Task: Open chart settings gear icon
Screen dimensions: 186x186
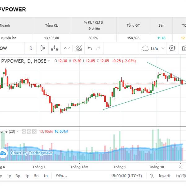Action: 172,48
